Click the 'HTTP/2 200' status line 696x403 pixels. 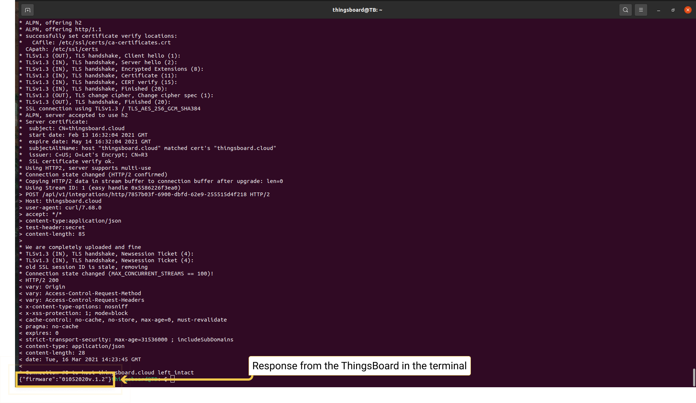tap(39, 280)
